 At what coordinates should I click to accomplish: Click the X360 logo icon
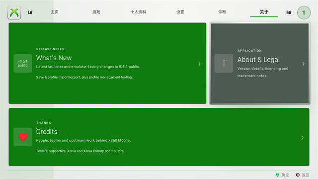coord(14,12)
